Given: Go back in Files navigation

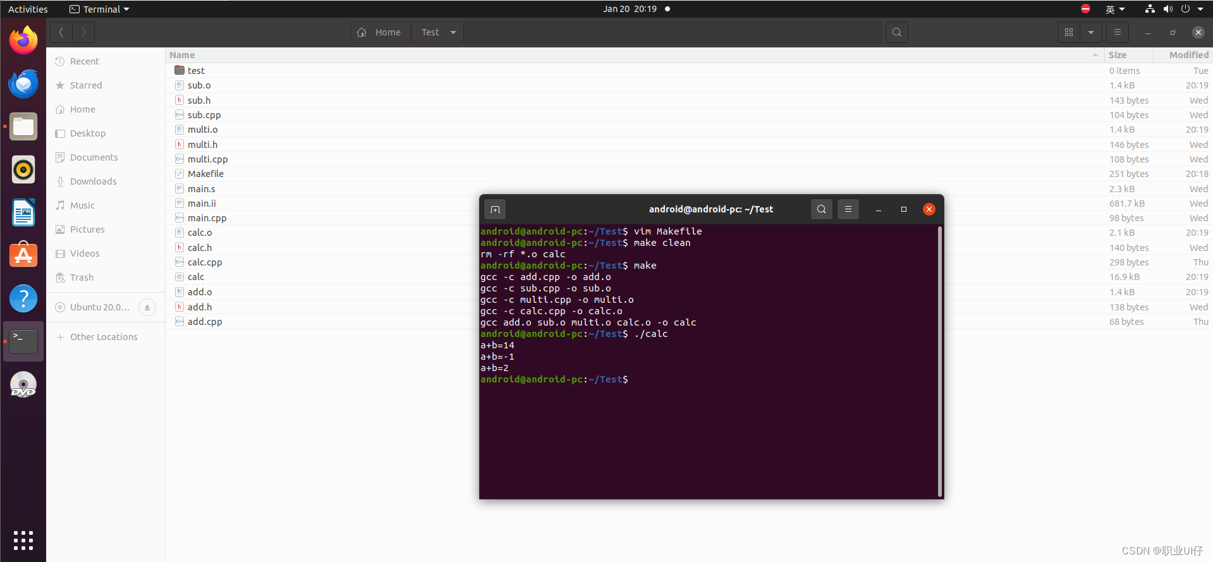Looking at the screenshot, I should point(61,32).
